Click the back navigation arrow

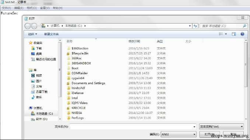[x=28, y=26]
